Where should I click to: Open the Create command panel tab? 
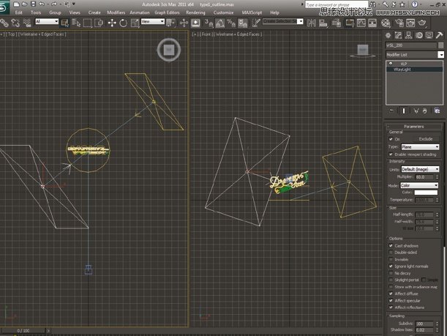click(389, 35)
